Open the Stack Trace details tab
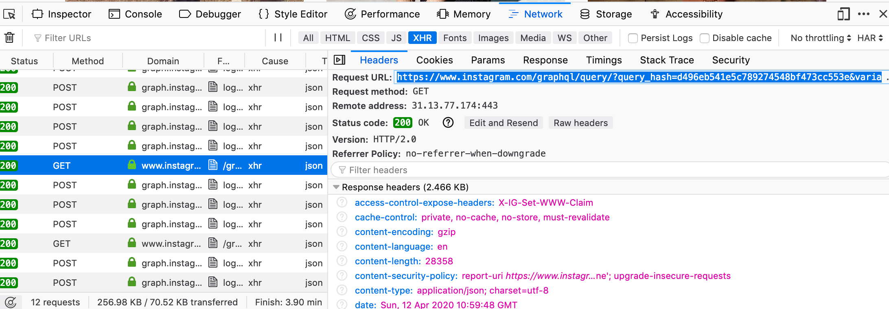Image resolution: width=889 pixels, height=309 pixels. pos(667,60)
